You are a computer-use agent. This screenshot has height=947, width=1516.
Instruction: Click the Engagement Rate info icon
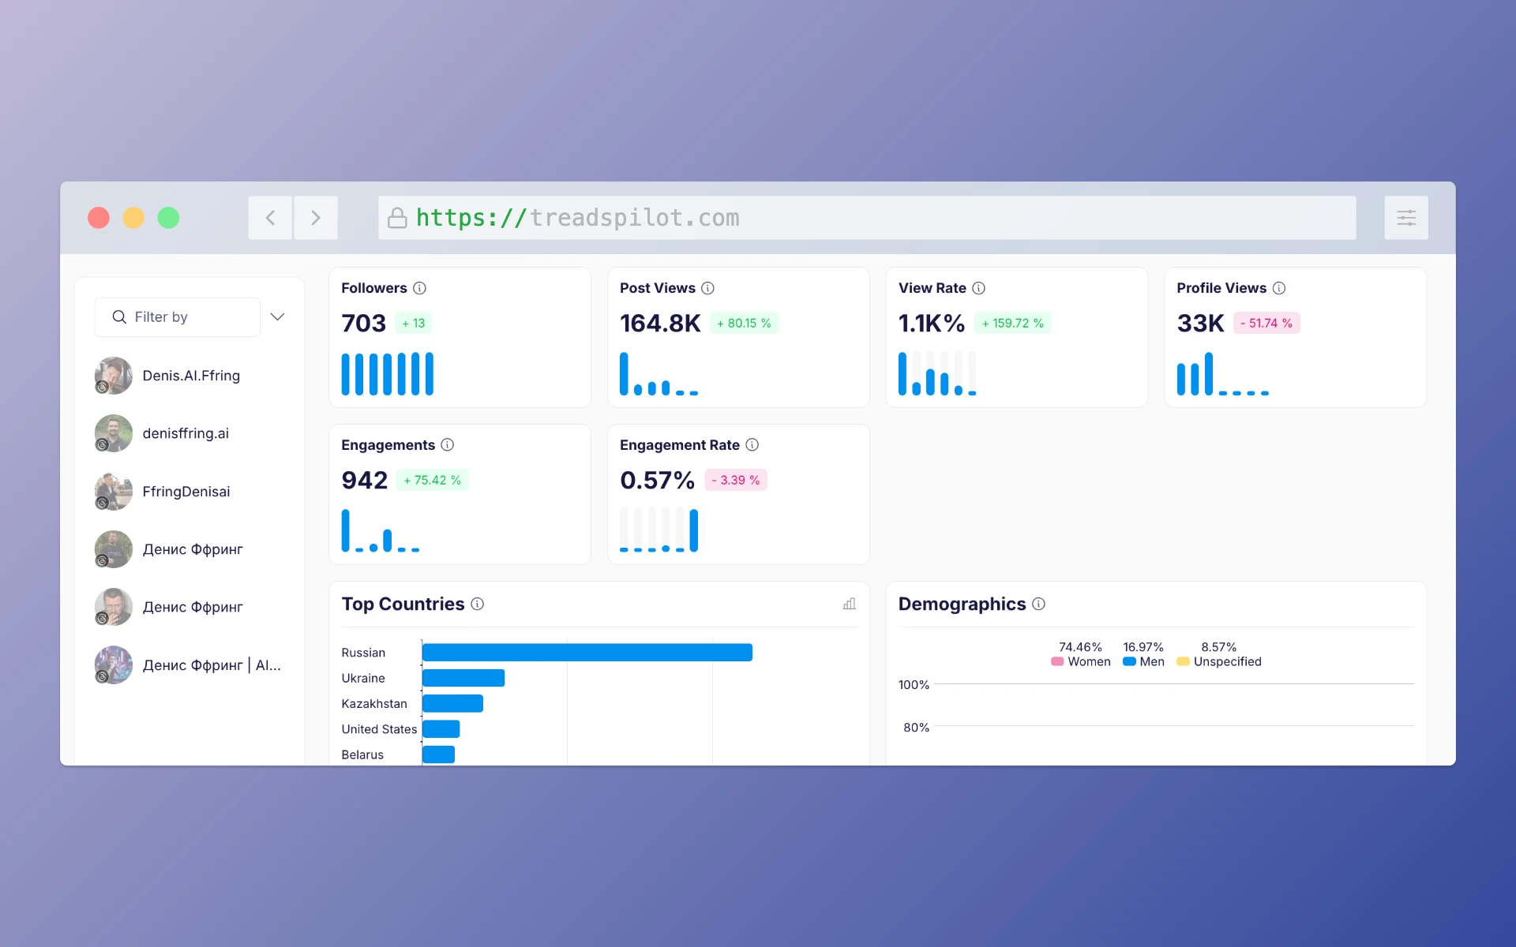click(752, 445)
